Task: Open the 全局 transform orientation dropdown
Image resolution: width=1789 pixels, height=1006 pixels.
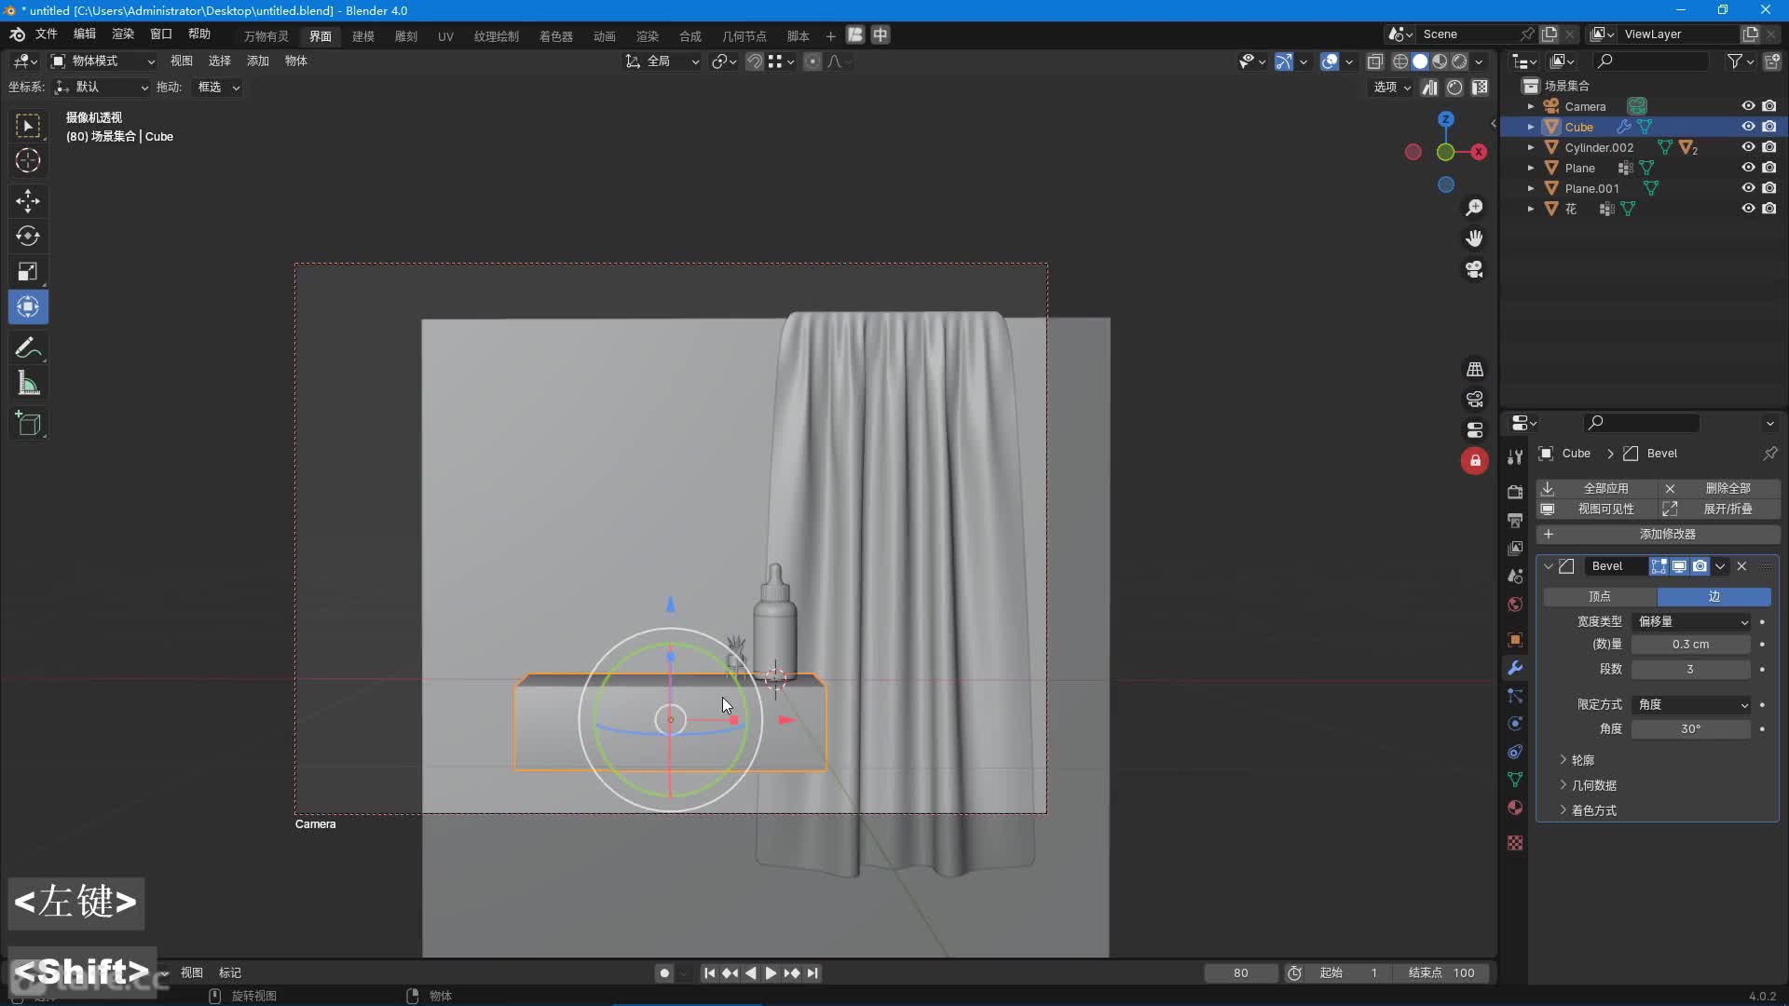Action: [x=662, y=61]
